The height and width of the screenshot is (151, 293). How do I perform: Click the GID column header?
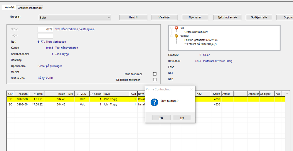[x=11, y=94]
